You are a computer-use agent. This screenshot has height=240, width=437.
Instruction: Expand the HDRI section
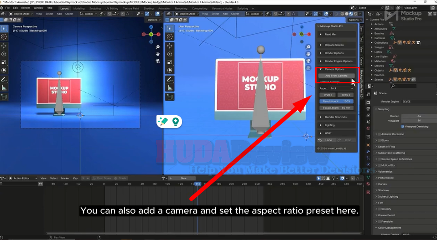point(337,133)
